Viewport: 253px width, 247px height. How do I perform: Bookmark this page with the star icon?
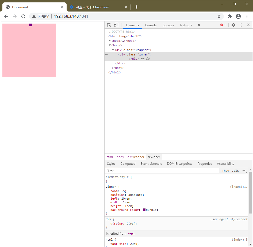pyautogui.click(x=219, y=16)
